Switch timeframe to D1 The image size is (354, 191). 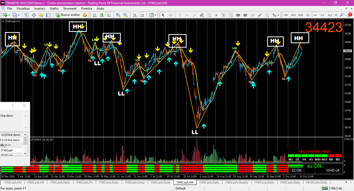(x=322, y=15)
